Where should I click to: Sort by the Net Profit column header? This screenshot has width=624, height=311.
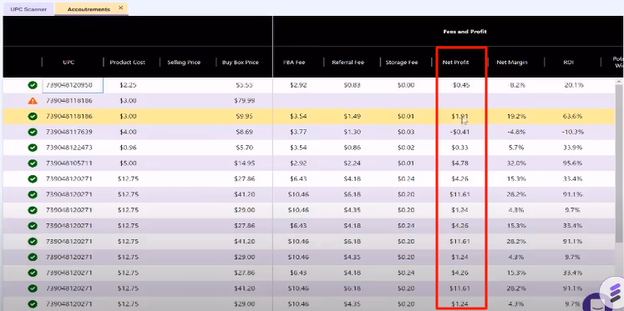click(455, 63)
